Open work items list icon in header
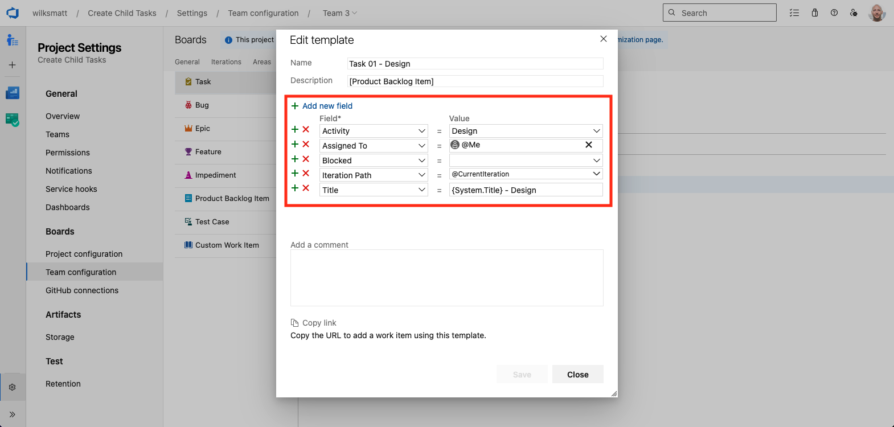The width and height of the screenshot is (894, 427). pos(794,13)
